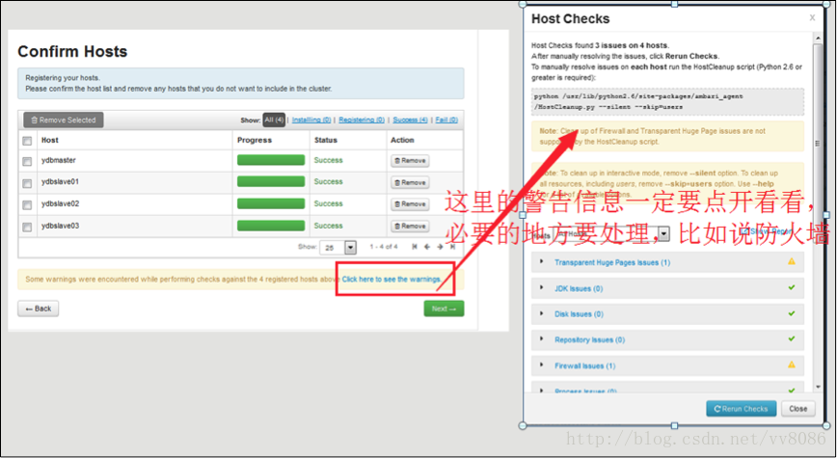Go Back from Confirm Hosts

(x=38, y=309)
